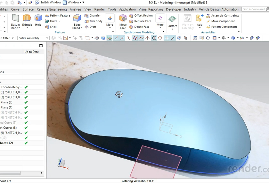Click the Switch Window button
This screenshot has height=183, width=269.
pyautogui.click(x=48, y=3)
